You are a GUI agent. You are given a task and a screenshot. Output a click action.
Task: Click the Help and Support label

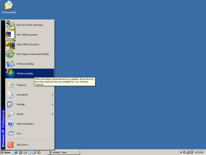tap(25, 124)
